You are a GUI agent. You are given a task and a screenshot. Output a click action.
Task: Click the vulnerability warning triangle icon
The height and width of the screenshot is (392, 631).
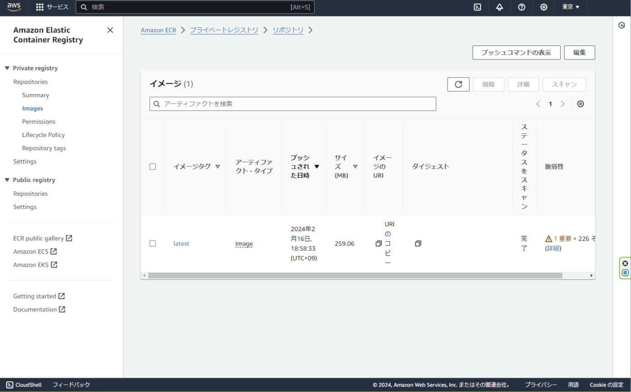549,239
